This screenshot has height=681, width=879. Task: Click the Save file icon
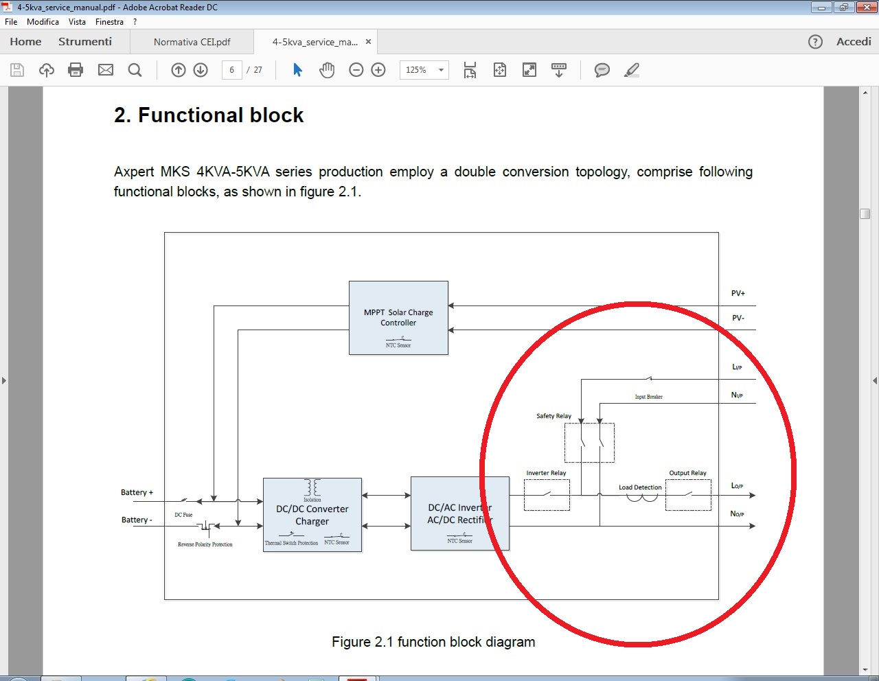pos(17,70)
